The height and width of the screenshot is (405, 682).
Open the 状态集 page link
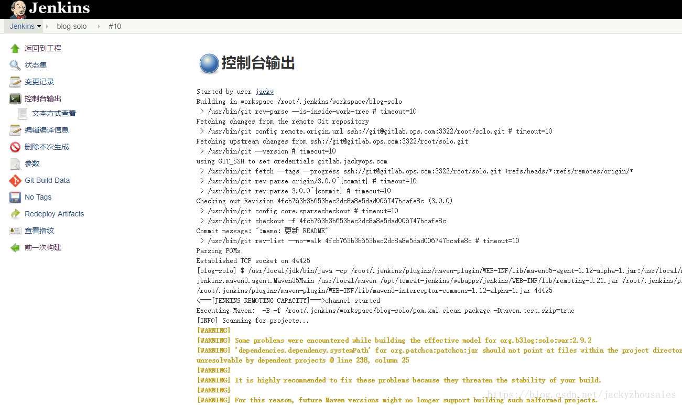tap(36, 65)
